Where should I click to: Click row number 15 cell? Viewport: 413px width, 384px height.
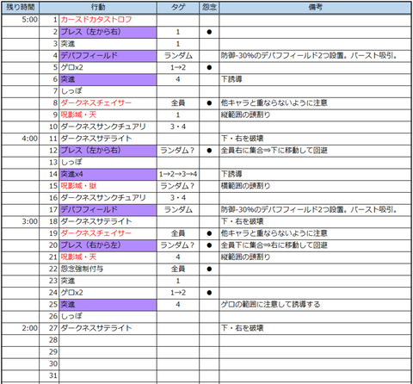pos(49,186)
